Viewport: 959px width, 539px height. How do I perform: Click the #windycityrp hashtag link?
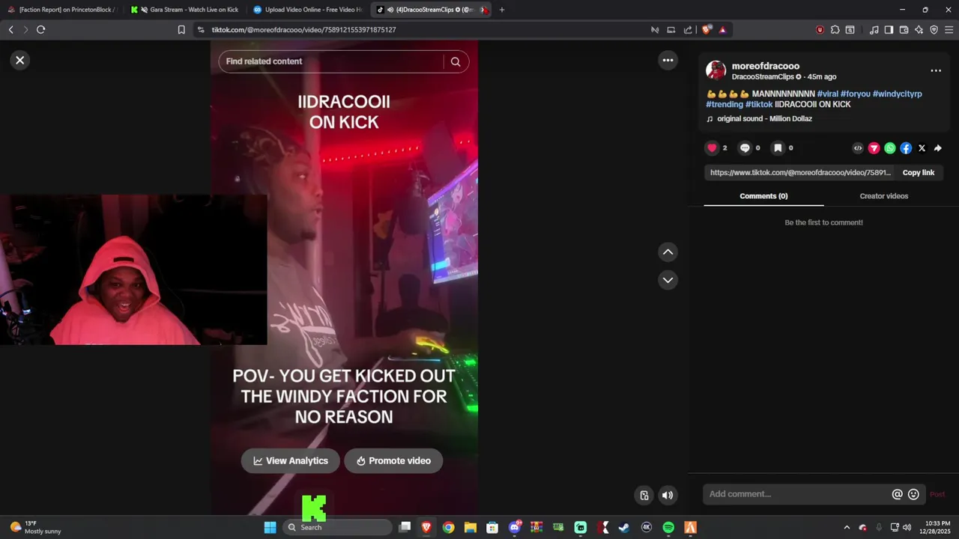897,94
